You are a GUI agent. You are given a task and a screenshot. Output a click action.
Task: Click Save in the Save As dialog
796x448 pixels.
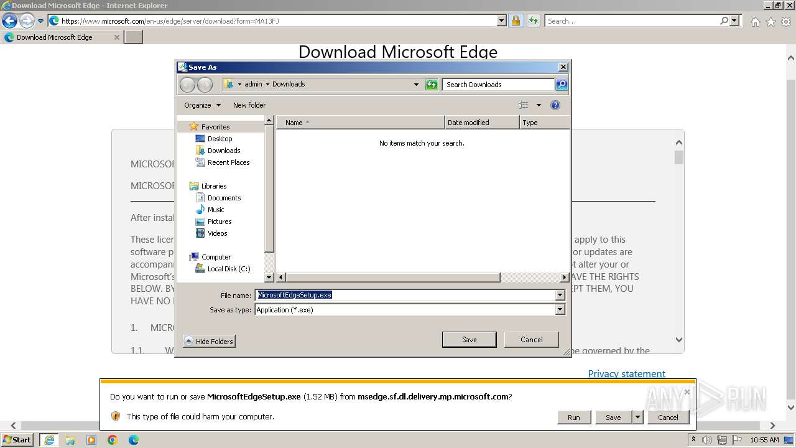pyautogui.click(x=469, y=340)
